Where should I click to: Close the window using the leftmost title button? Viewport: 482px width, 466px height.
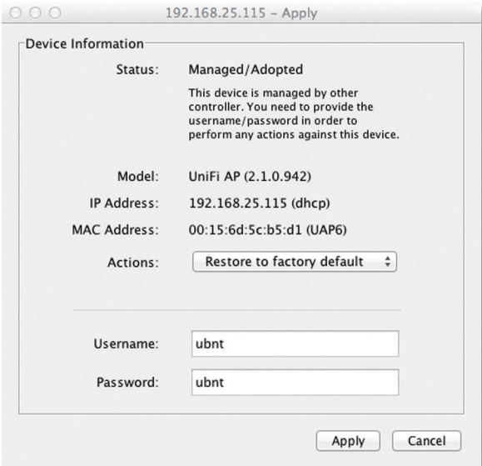(x=15, y=13)
